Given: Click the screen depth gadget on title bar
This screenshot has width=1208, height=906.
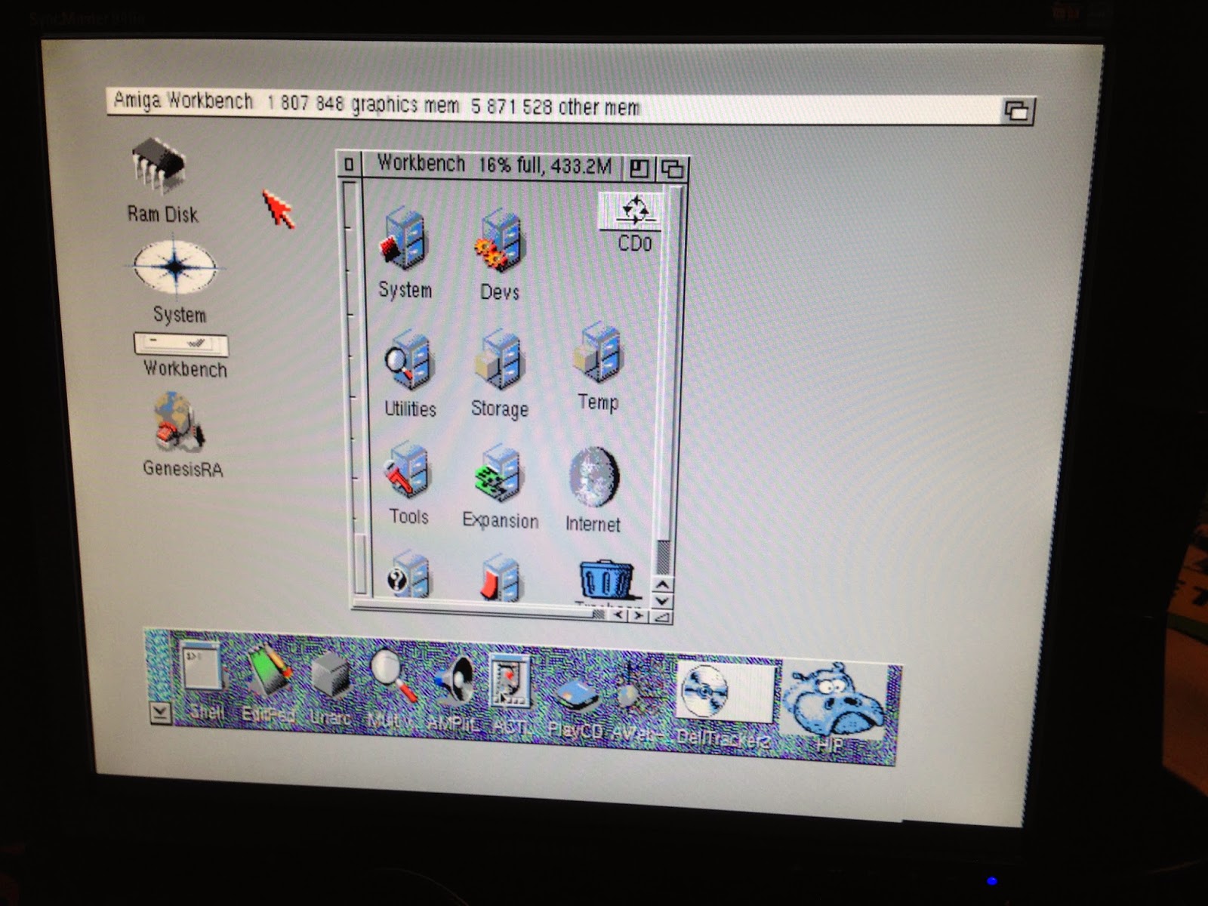Looking at the screenshot, I should coord(1017,110).
